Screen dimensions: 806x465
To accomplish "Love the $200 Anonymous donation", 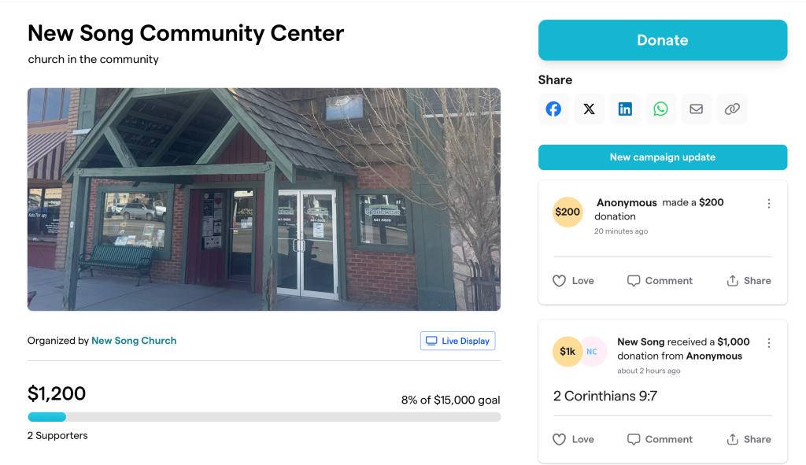I will pyautogui.click(x=573, y=281).
